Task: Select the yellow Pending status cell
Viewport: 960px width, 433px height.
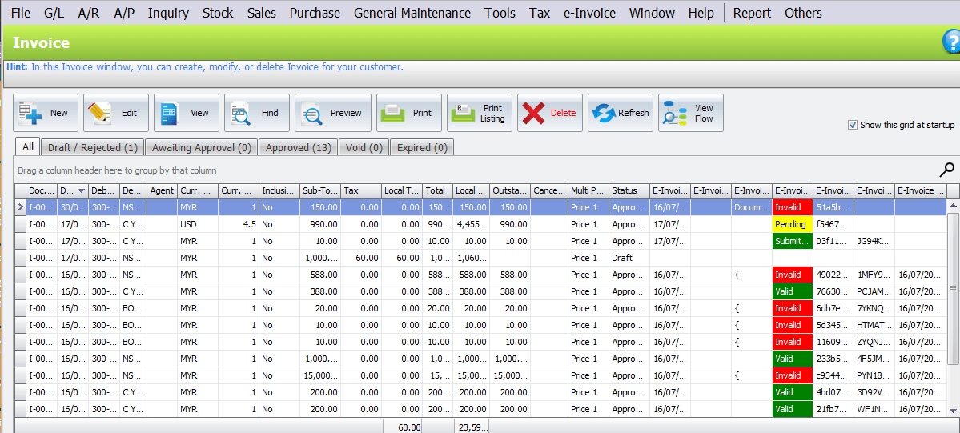Action: (792, 224)
